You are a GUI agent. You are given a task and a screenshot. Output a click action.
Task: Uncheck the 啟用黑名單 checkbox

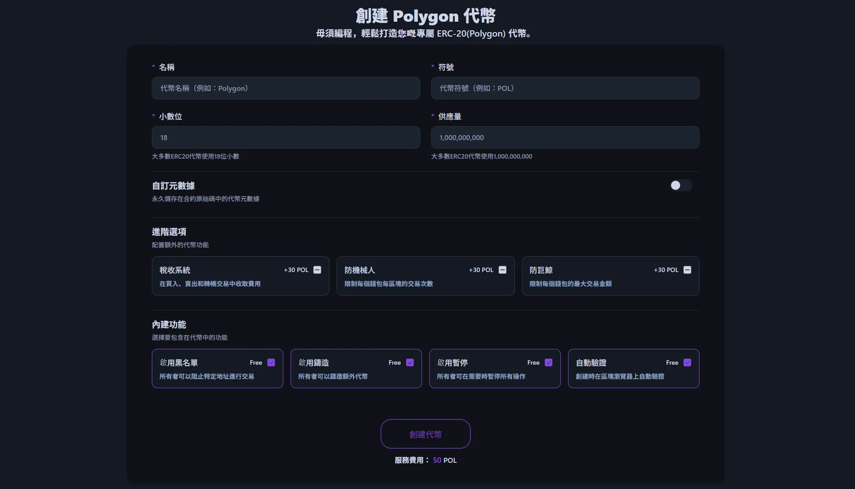coord(271,362)
